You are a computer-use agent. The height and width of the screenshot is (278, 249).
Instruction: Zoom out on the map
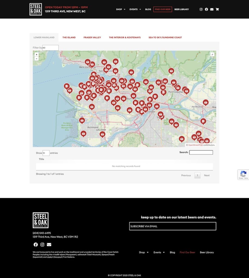(36, 59)
